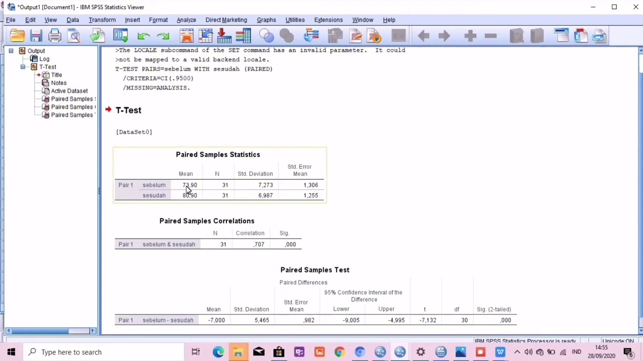Click the Variables grid icon
The image size is (643, 361).
243,36
